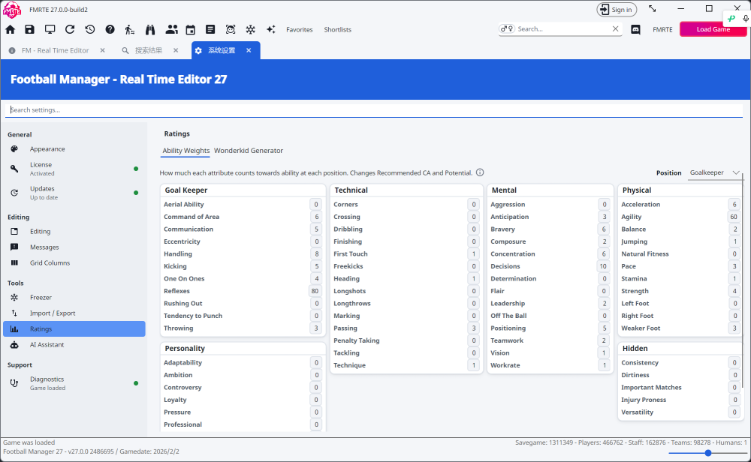Open Diagnostics under Support
Screen dimensions: 751x462
pyautogui.click(x=74, y=383)
